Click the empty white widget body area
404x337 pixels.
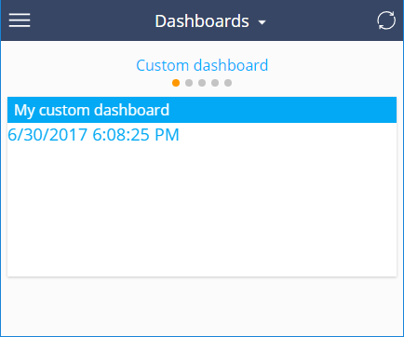(x=202, y=209)
